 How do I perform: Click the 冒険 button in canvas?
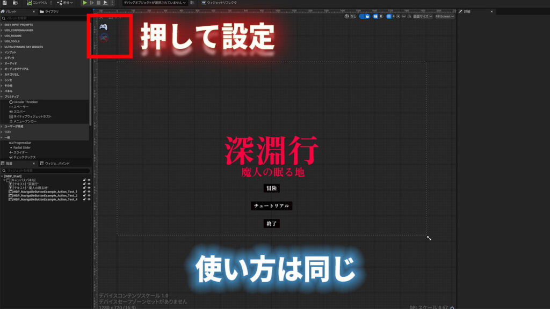[272, 188]
